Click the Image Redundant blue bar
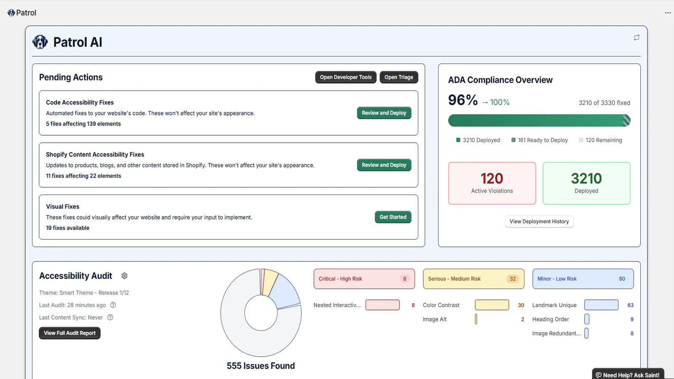The width and height of the screenshot is (674, 379). [x=586, y=334]
